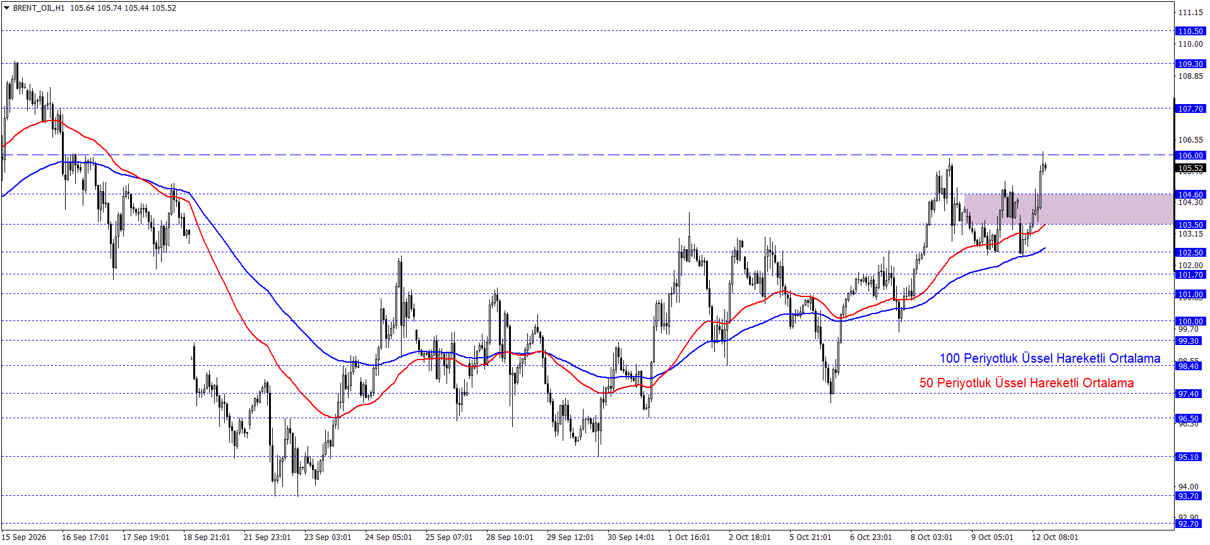Click the 98.40 price level tag
Viewport: 1210px width, 545px height.
click(x=1188, y=366)
